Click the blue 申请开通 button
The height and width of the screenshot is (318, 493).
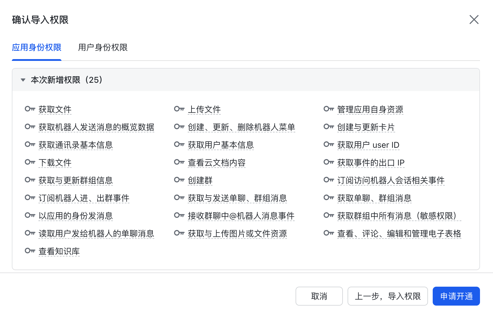point(456,296)
